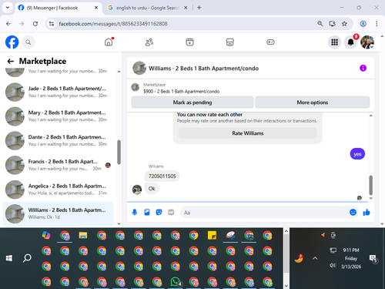Click the 7205011505 message bubble
Viewport: 385px width, 289px height.
click(162, 176)
